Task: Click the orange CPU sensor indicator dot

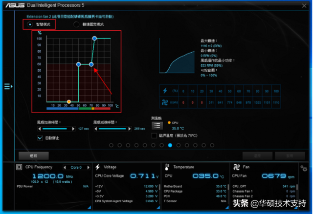Action: tap(169, 123)
